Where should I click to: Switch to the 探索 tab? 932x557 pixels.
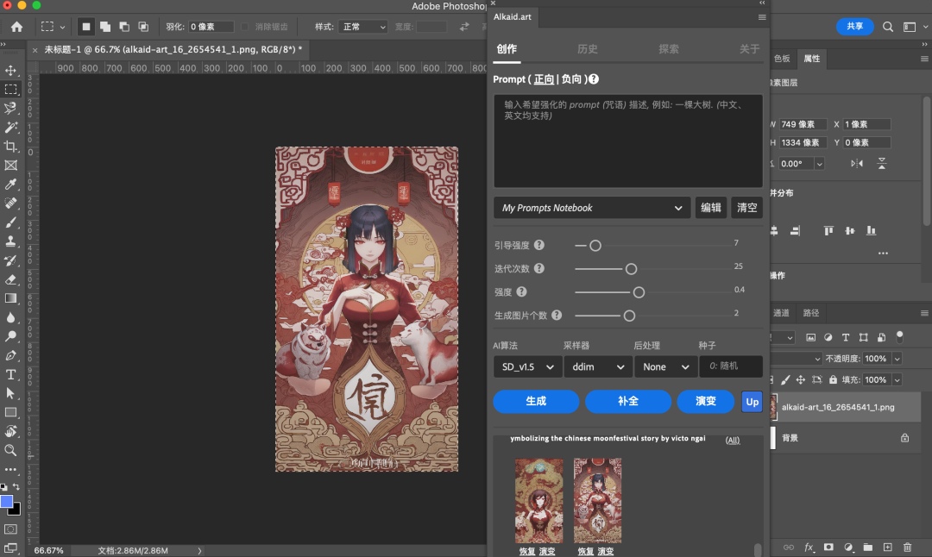[669, 49]
